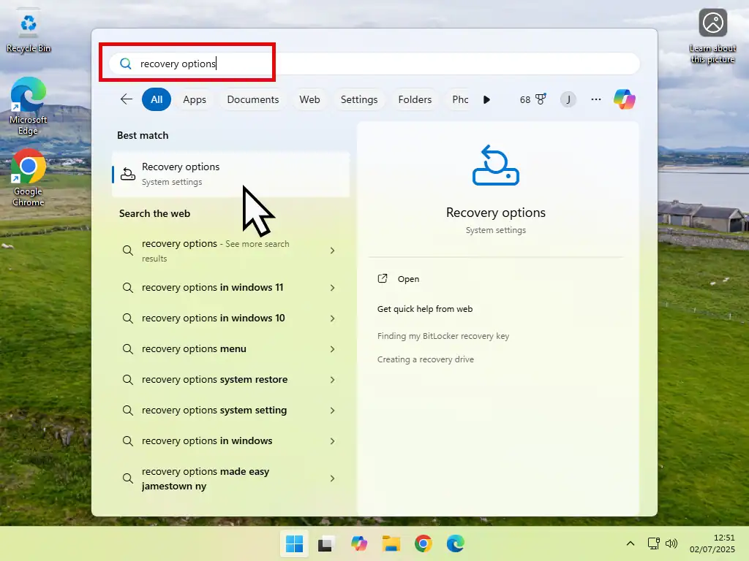Viewport: 749px width, 561px height.
Task: Expand 'recovery options in windows 11' suggestion
Action: click(x=332, y=288)
